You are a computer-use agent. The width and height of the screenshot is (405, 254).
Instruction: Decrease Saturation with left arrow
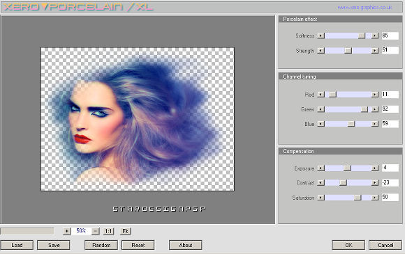coord(321,198)
